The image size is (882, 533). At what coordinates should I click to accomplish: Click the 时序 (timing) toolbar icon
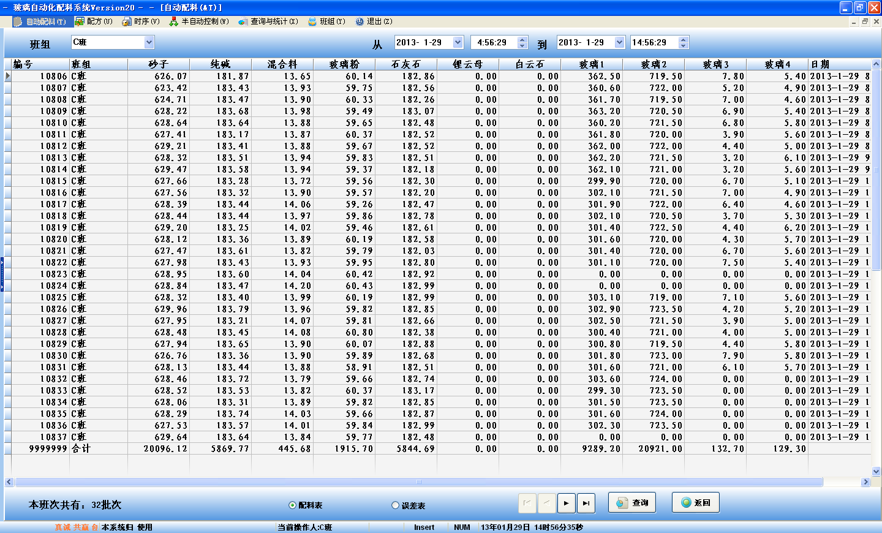tap(127, 21)
